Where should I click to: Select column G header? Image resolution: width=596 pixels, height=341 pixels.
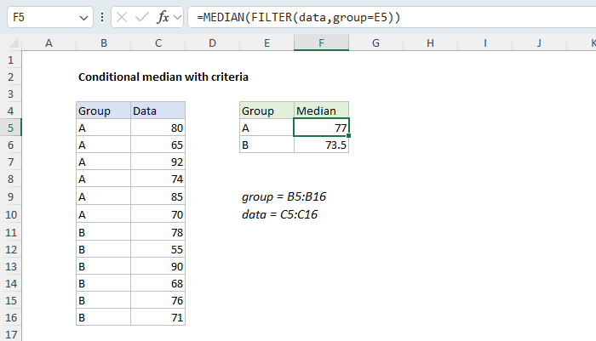point(375,43)
